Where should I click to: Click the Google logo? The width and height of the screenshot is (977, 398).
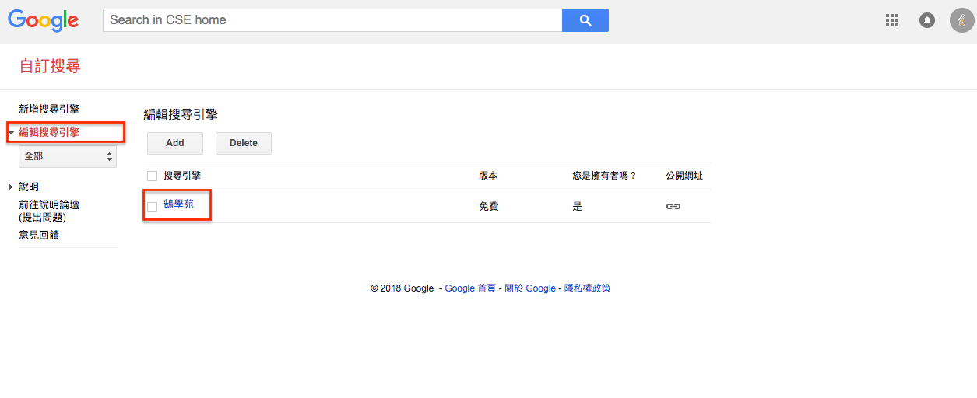coord(44,21)
